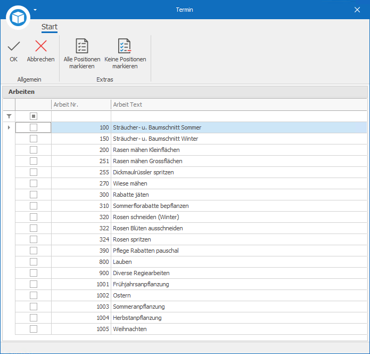Select 'Sommeranpflanzung' text cell

(x=239, y=307)
